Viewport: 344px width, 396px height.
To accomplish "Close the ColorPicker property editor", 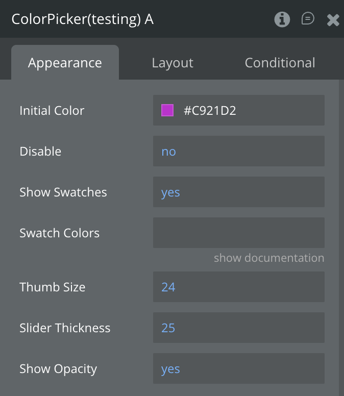I will (333, 20).
